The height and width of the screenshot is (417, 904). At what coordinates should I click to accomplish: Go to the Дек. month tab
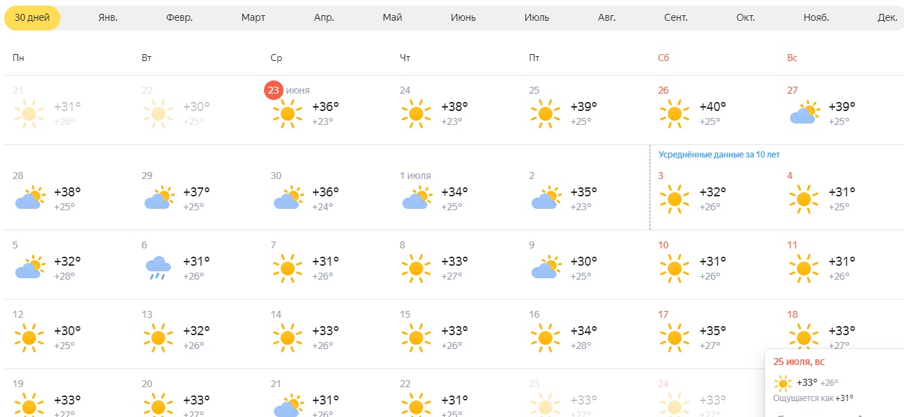(x=887, y=18)
